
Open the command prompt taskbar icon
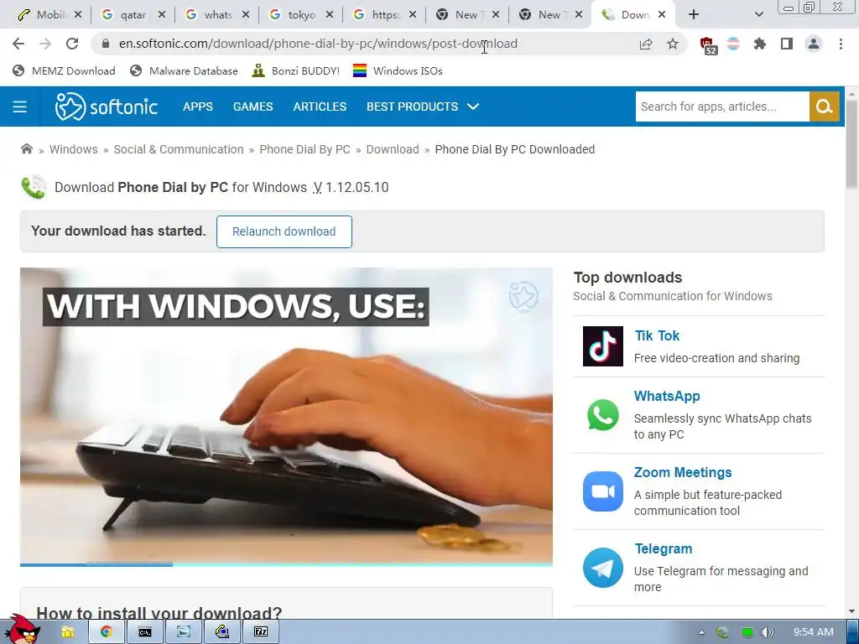(x=144, y=632)
